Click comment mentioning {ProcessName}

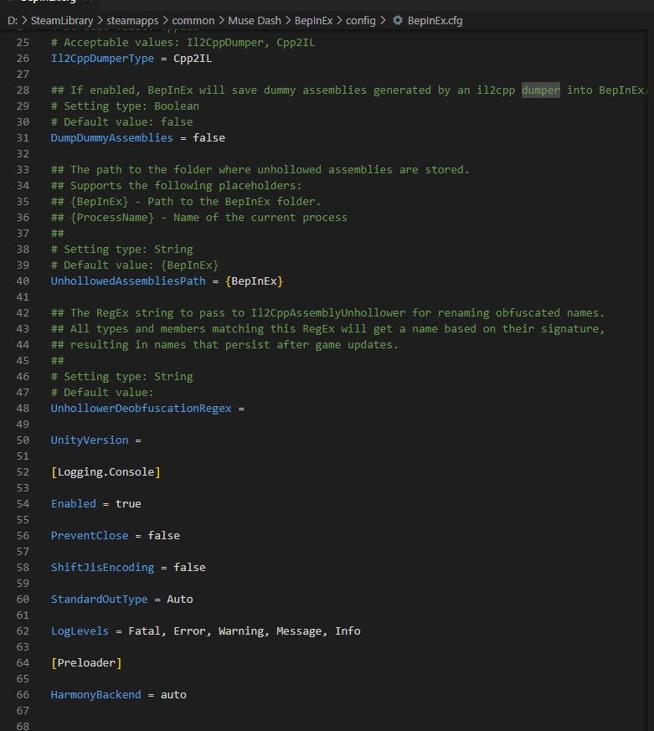pyautogui.click(x=199, y=217)
